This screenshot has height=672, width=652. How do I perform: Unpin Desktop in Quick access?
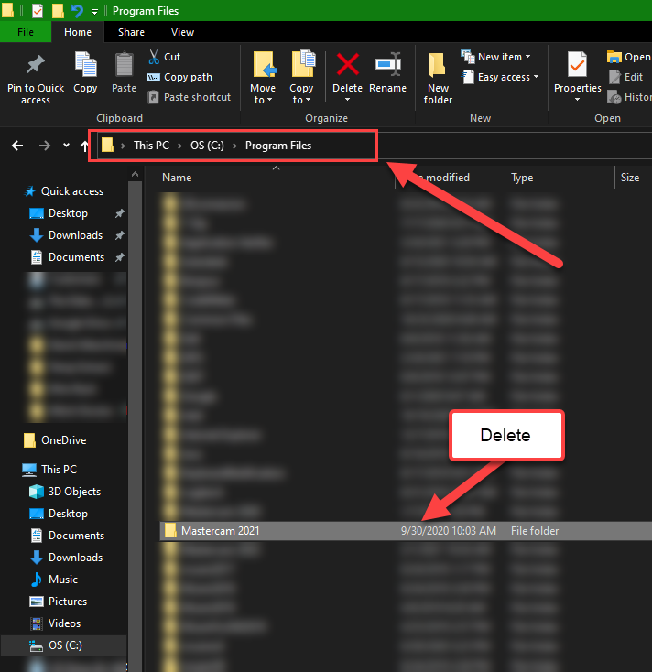coord(120,213)
